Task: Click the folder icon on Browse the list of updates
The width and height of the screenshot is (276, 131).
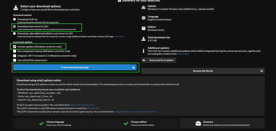Action: tap(144, 60)
